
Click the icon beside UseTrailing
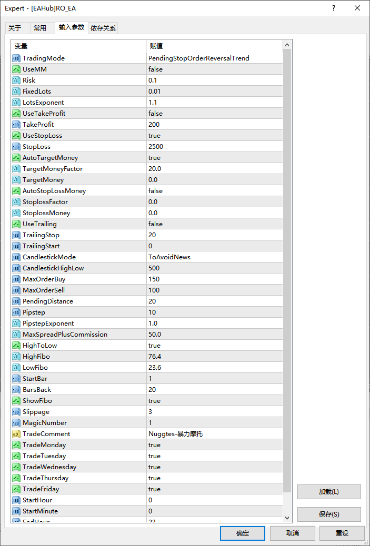16,224
